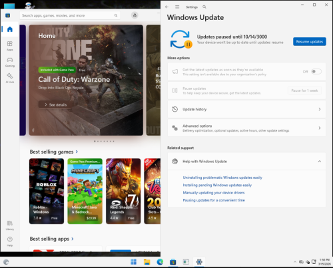See details for Call of Duty: Warzone

[x=56, y=104]
